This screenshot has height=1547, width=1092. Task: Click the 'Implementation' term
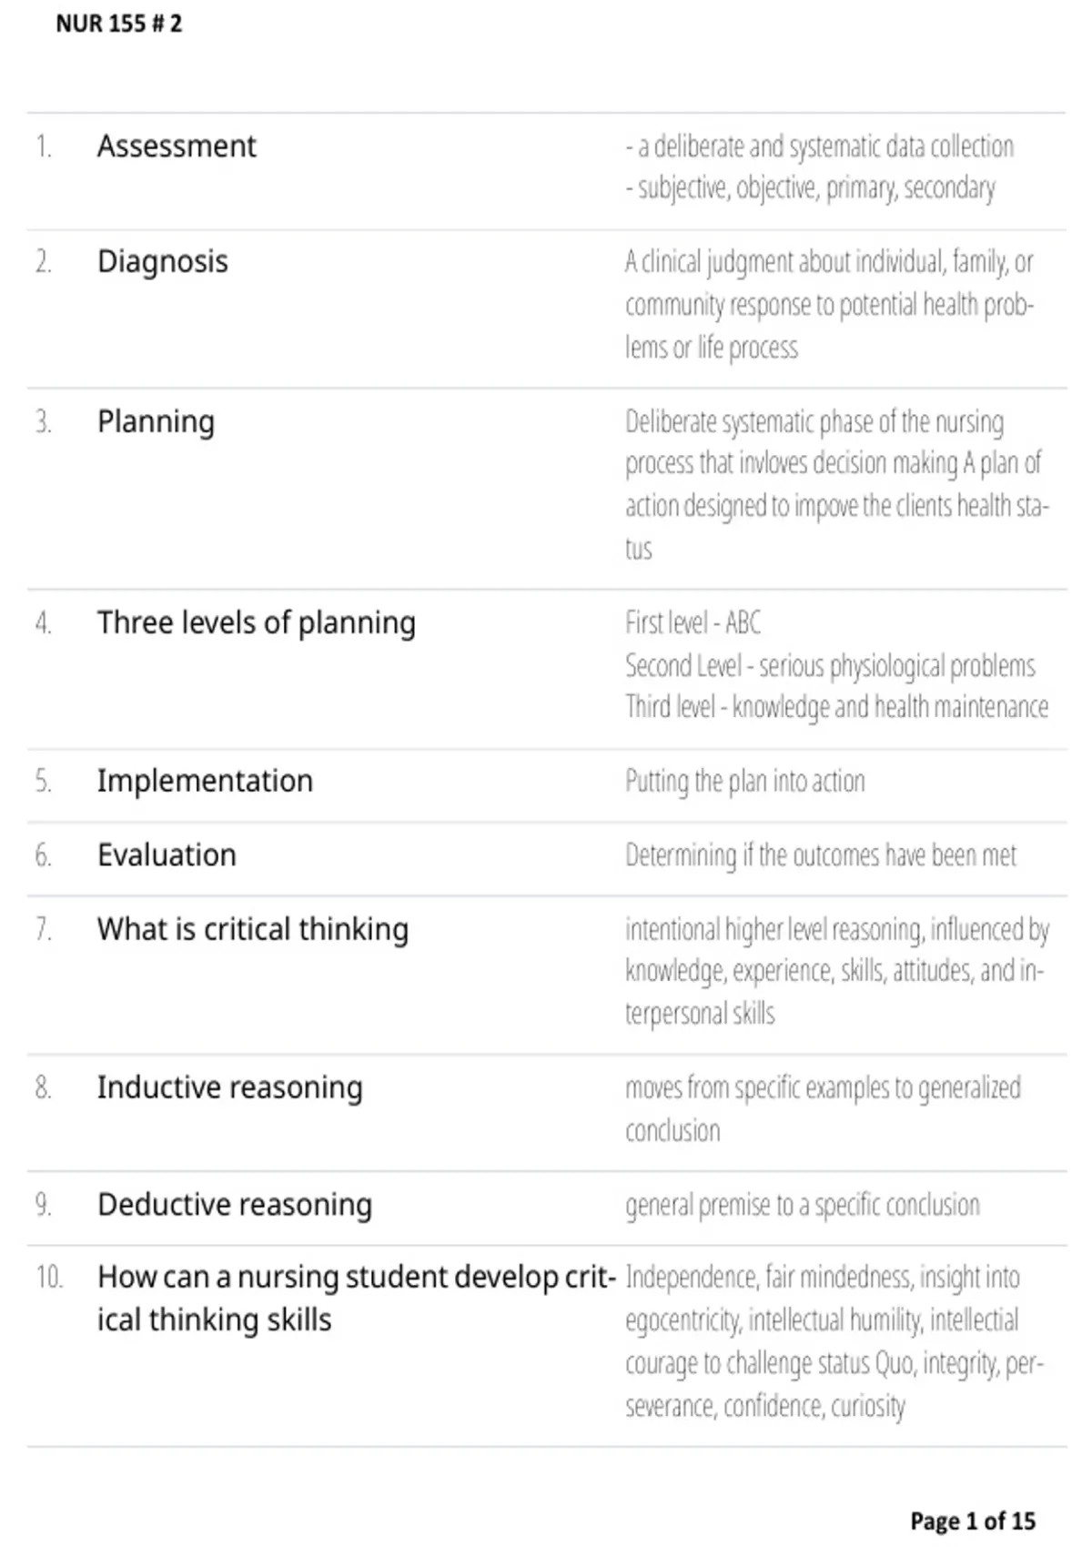pos(205,781)
